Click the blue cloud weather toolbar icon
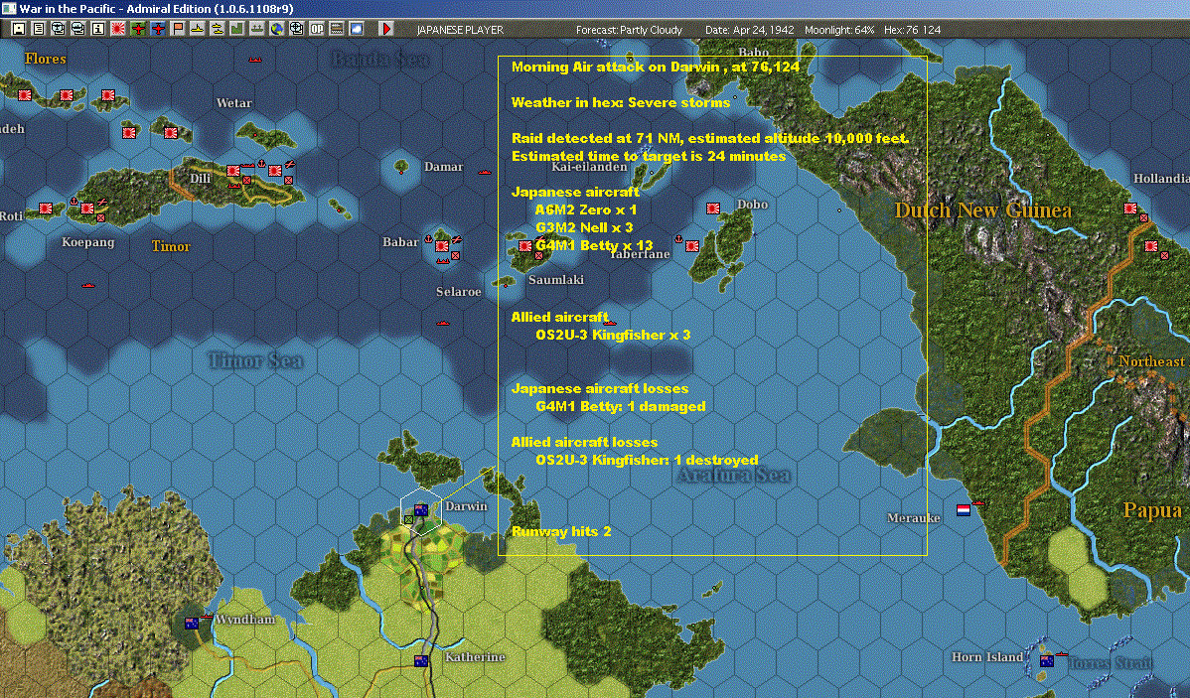Image resolution: width=1190 pixels, height=698 pixels. 356,29
